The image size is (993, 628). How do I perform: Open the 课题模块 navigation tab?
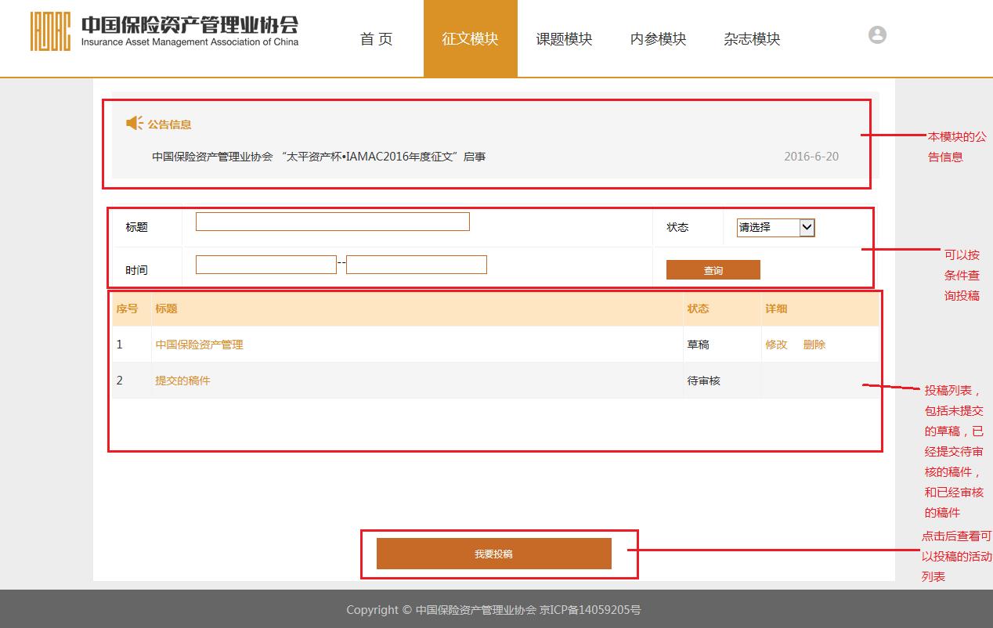(x=564, y=39)
